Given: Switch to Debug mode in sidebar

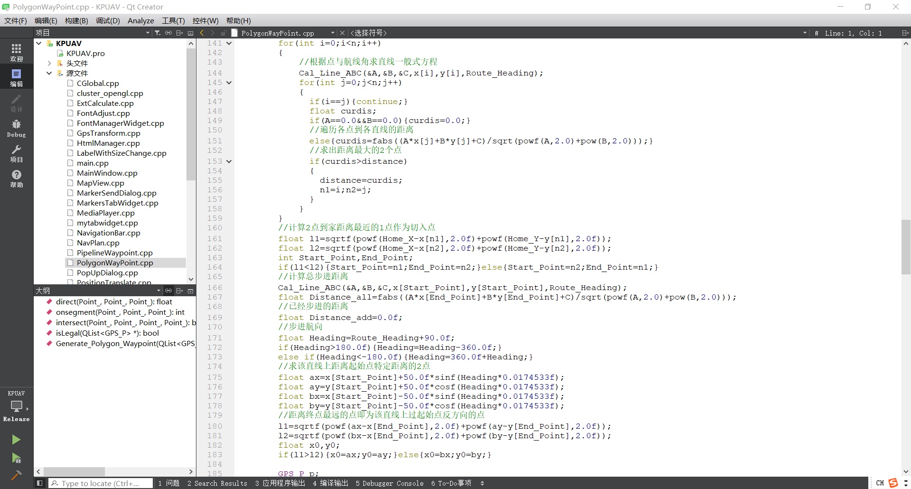Looking at the screenshot, I should pyautogui.click(x=16, y=128).
